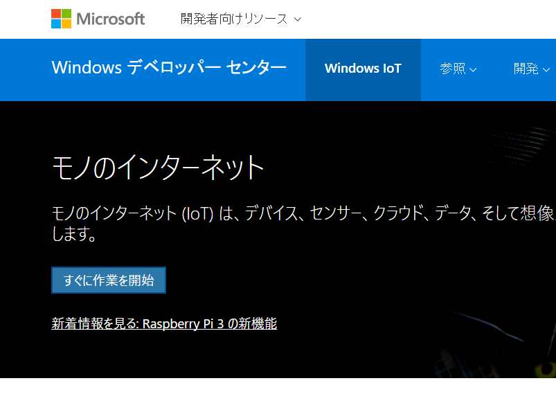
Task: Open the 開発者向けリソース dropdown menu
Action: point(241,19)
